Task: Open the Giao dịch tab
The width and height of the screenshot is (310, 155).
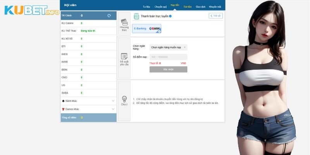Action: (x=200, y=7)
